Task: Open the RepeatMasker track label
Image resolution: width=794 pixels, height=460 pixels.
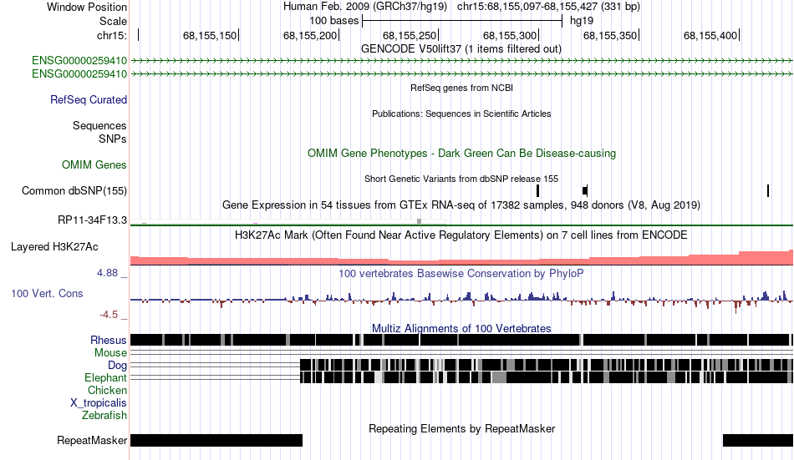Action: pos(92,440)
